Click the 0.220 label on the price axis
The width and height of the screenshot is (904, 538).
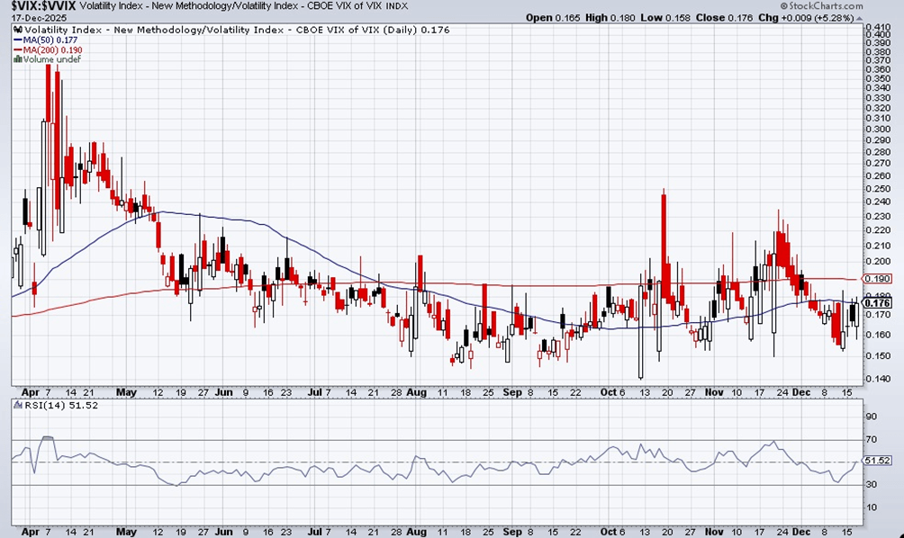[879, 230]
